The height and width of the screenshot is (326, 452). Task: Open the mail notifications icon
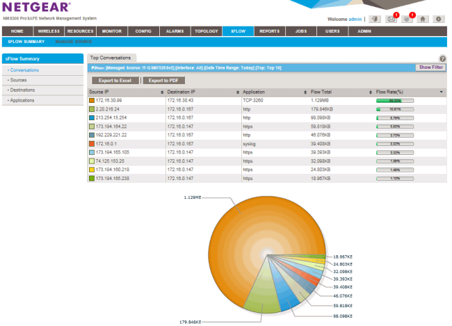392,19
